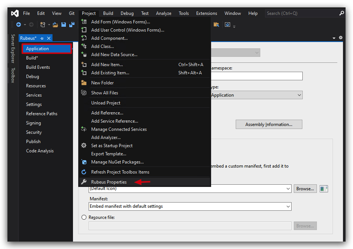Open the Toolbox side panel tab
This screenshot has height=249, width=353.
click(x=13, y=75)
